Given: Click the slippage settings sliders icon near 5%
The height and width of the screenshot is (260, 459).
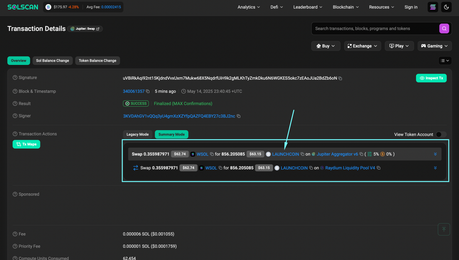Looking at the screenshot, I should click(370, 154).
